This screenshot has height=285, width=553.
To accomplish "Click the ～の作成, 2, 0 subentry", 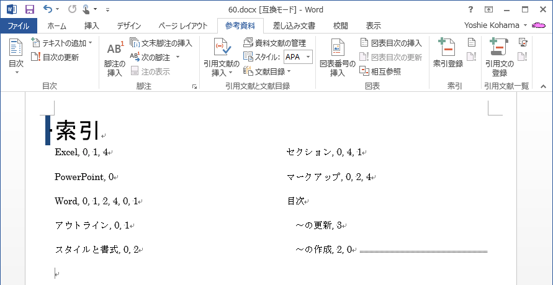I will 323,250.
